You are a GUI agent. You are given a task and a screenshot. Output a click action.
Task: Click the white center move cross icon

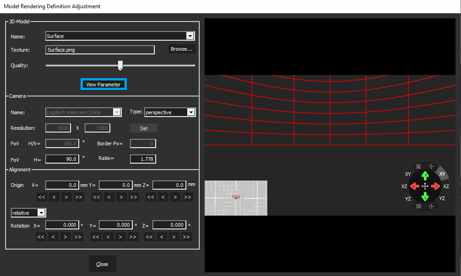pos(425,186)
